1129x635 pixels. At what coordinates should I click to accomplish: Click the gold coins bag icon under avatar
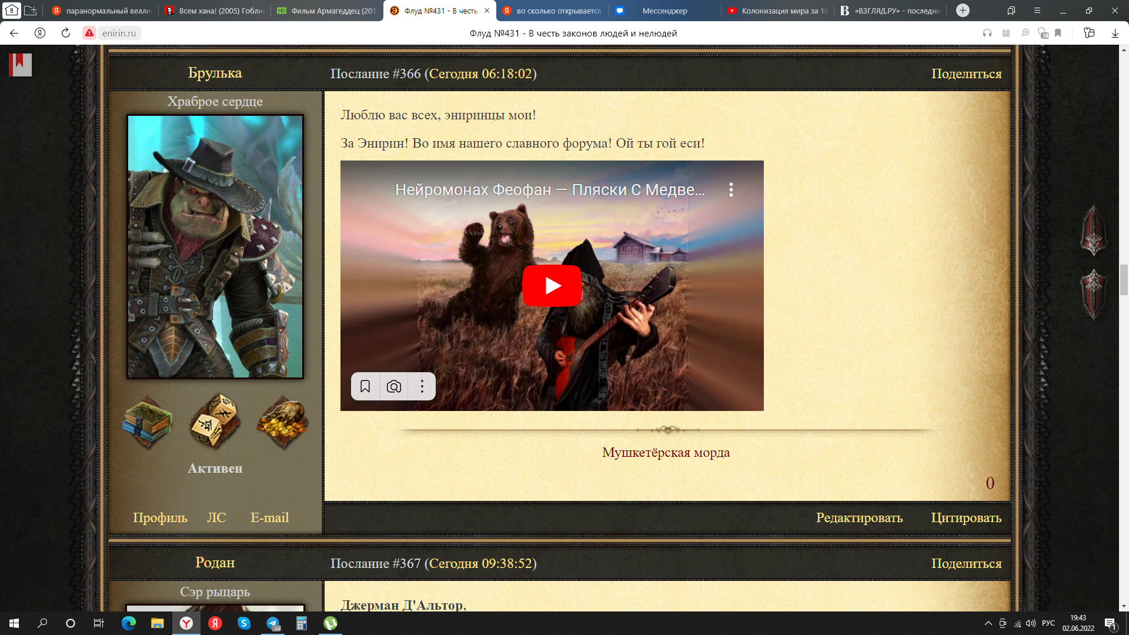(x=282, y=422)
